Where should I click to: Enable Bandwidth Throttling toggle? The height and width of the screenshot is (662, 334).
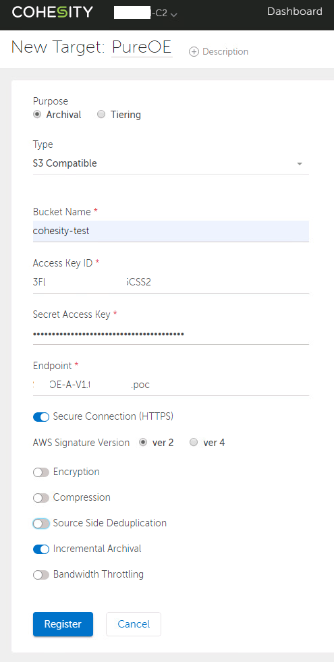pyautogui.click(x=41, y=574)
